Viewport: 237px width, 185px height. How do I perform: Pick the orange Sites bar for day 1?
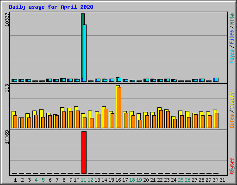[15, 122]
